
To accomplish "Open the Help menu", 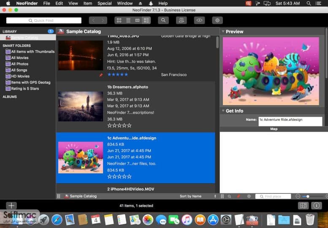I will click(x=163, y=3).
